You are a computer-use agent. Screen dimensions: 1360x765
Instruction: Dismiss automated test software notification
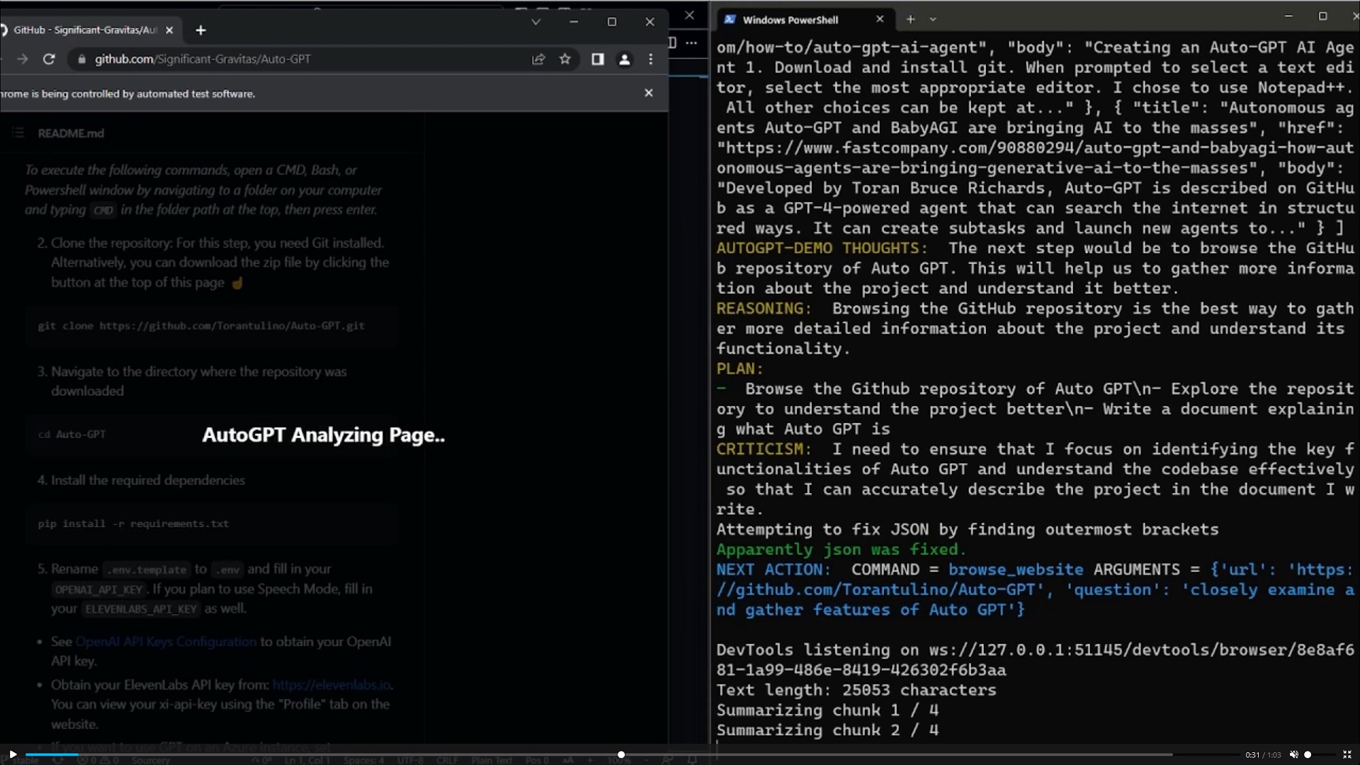648,93
